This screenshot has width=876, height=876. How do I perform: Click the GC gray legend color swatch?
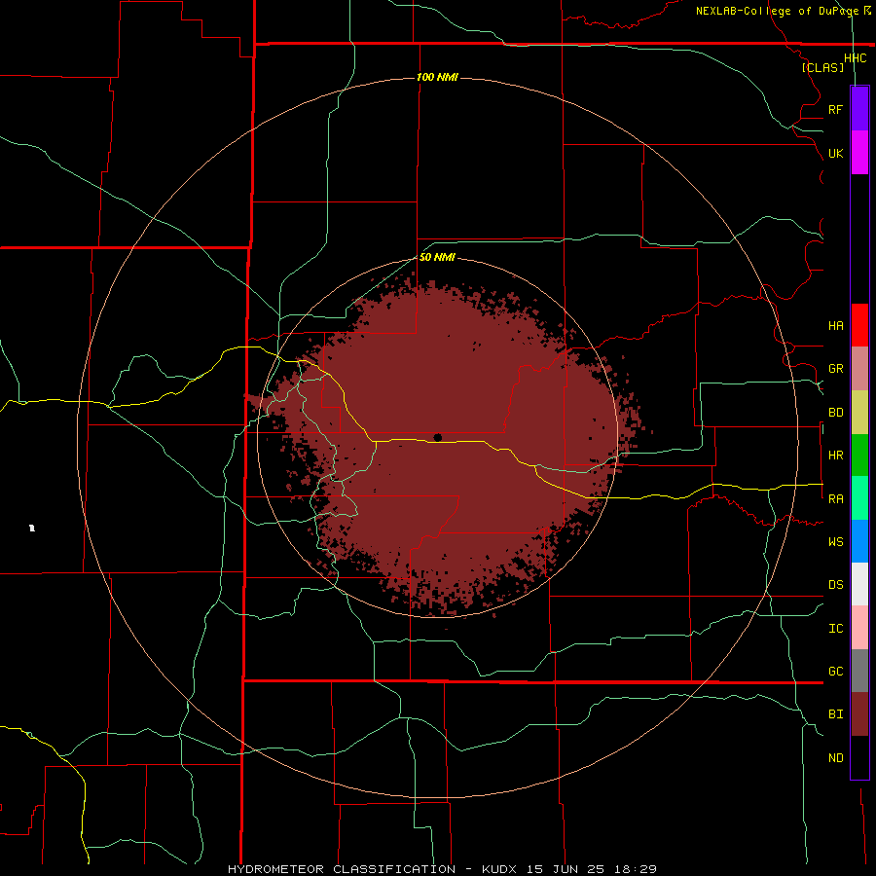(859, 671)
